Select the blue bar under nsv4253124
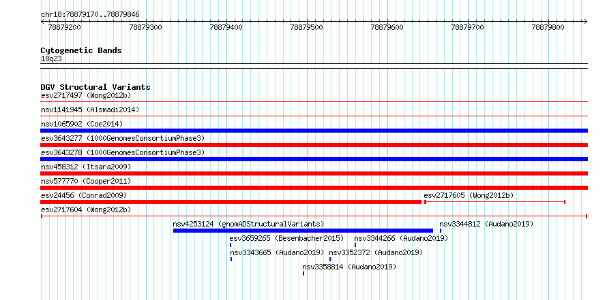 pyautogui.click(x=303, y=231)
